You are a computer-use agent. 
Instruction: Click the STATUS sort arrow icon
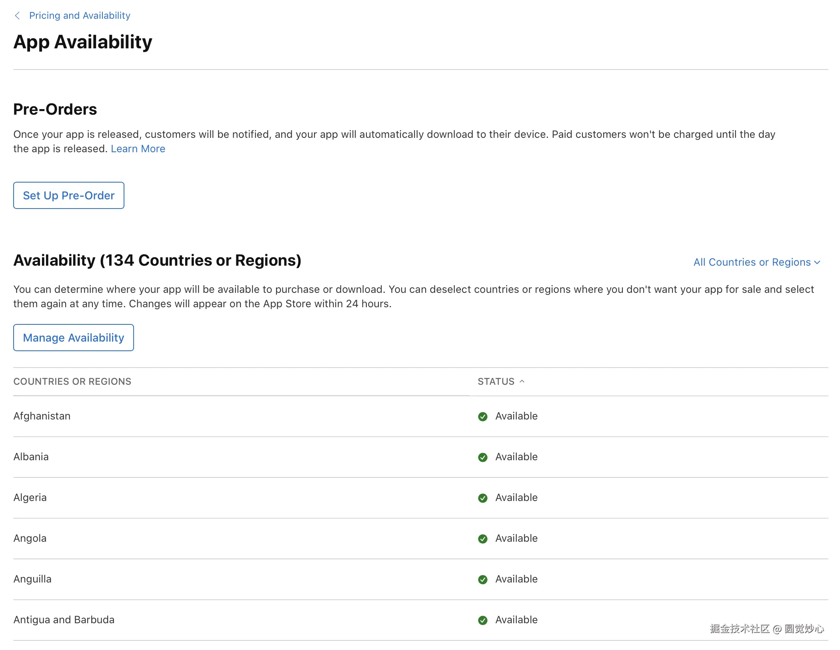pyautogui.click(x=522, y=382)
